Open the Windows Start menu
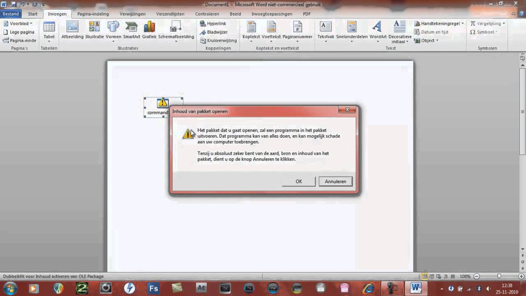Image resolution: width=526 pixels, height=296 pixels. coord(10,288)
